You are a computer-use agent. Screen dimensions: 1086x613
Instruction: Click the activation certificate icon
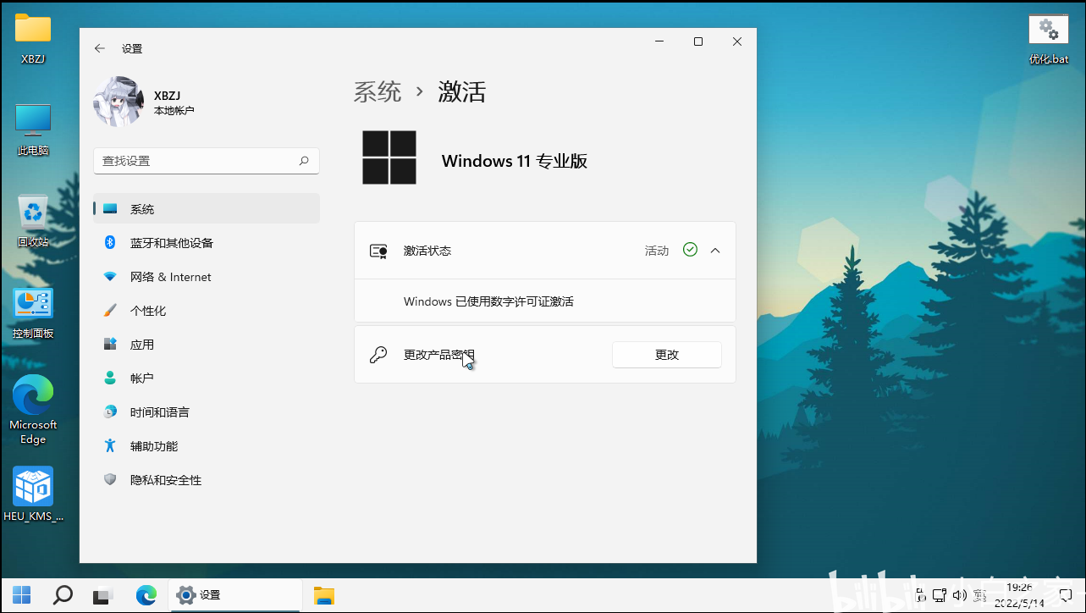pyautogui.click(x=378, y=251)
